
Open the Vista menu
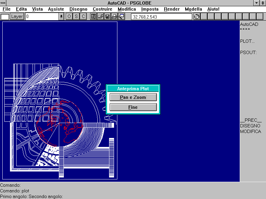pos(37,9)
